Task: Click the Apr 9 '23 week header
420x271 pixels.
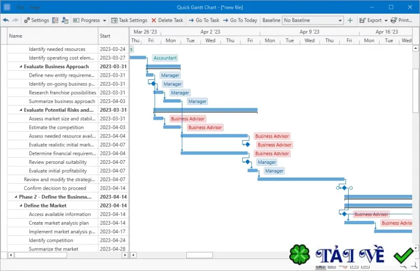Action: click(309, 32)
